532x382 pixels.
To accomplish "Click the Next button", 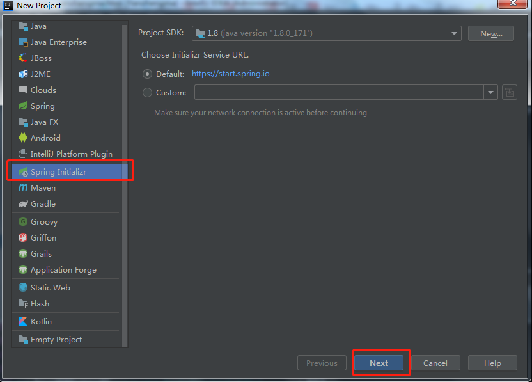I will 379,363.
